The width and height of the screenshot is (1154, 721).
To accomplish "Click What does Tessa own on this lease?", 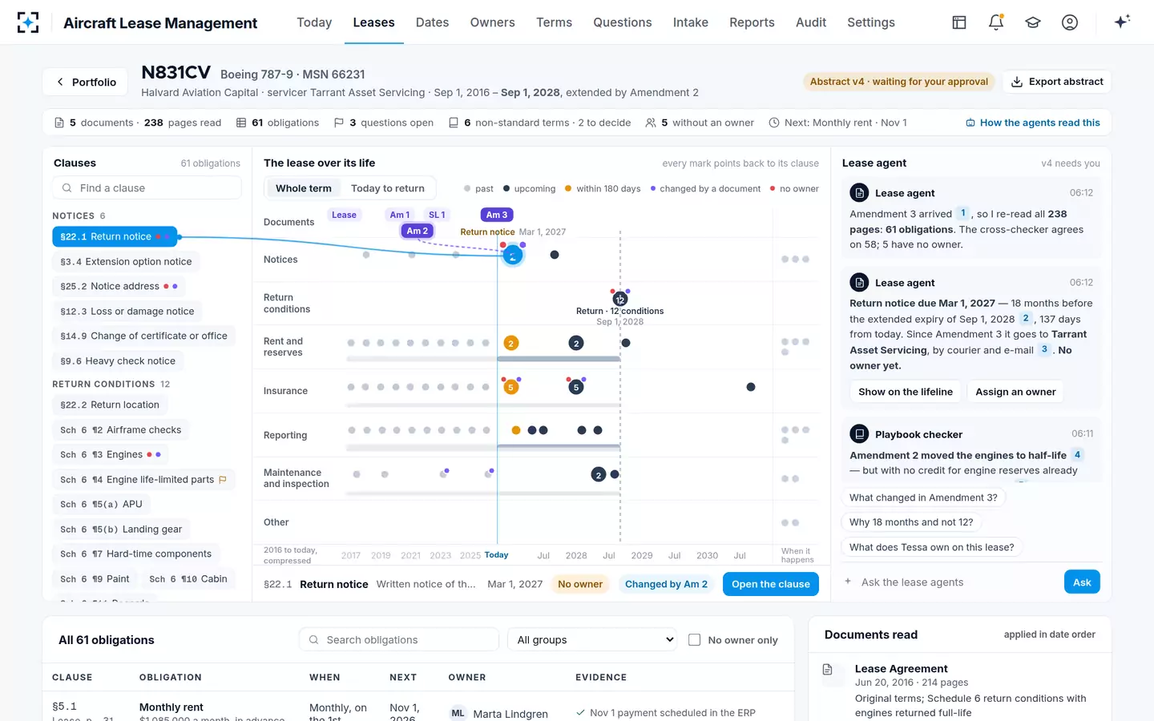I will 932,547.
